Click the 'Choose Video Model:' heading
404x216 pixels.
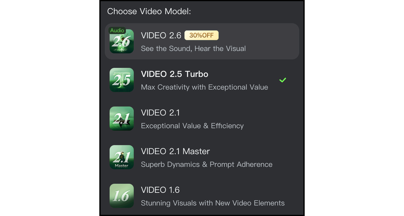point(149,11)
